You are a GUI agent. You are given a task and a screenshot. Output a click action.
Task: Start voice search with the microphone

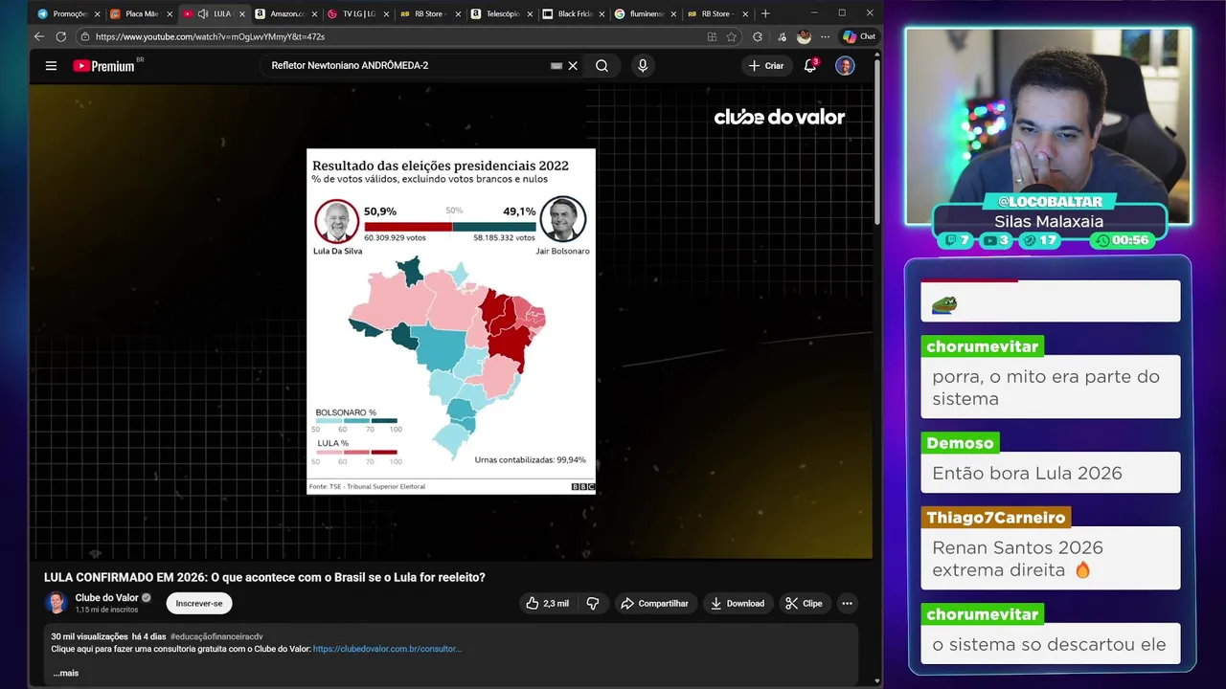(x=643, y=66)
